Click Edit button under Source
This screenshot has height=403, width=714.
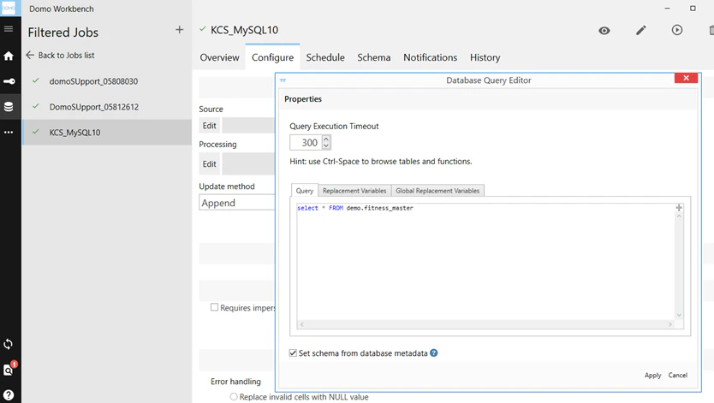click(x=210, y=126)
